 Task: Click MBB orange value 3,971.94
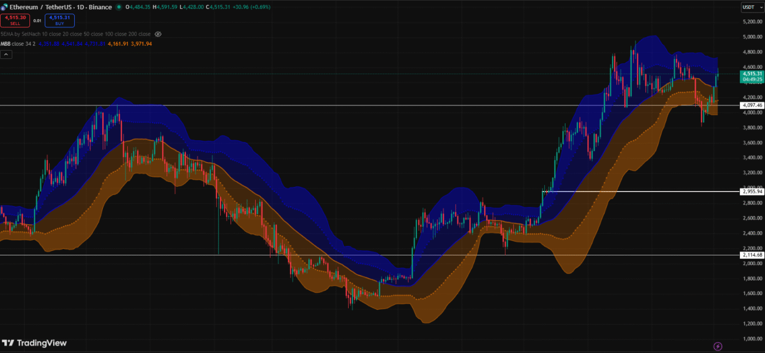click(x=142, y=44)
